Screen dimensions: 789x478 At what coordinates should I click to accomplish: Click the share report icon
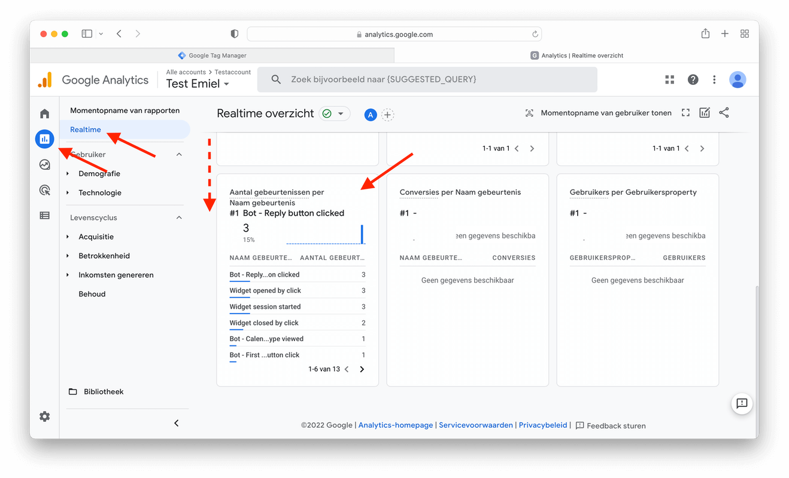(724, 112)
